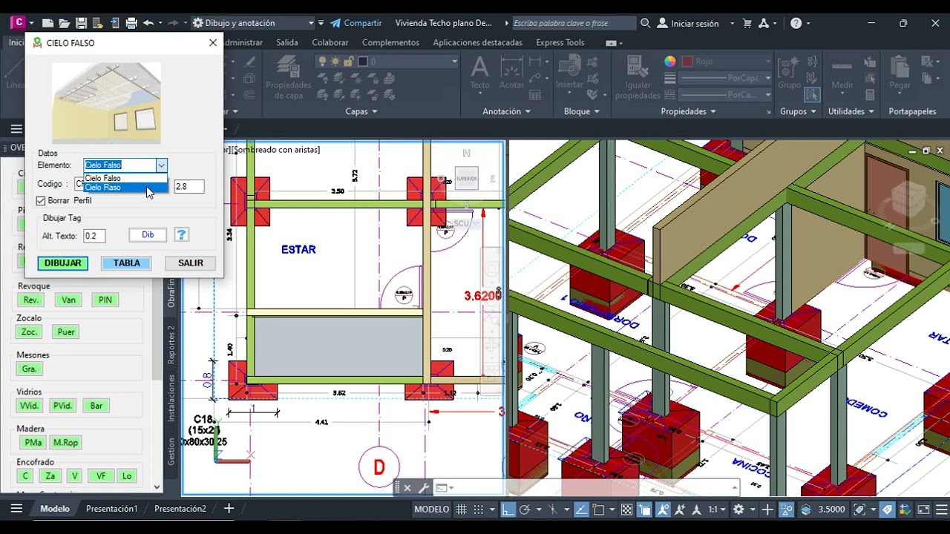This screenshot has height=534, width=950.
Task: Open the Texto annotation tool
Action: pos(480,74)
